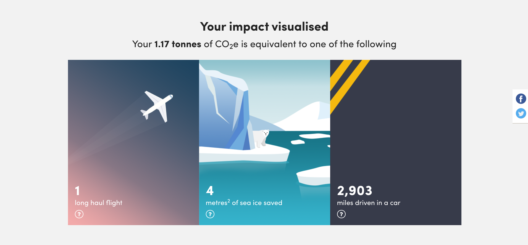Select the sea ice saved card
Viewport: 528px width, 245px height.
click(265, 142)
